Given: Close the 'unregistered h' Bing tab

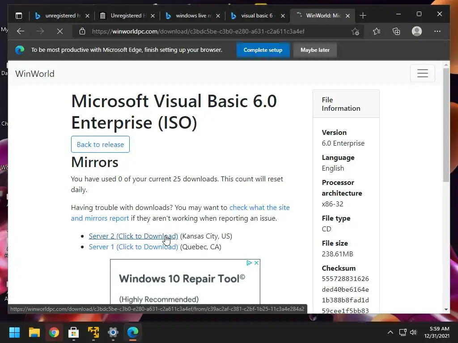Looking at the screenshot, I should (87, 16).
